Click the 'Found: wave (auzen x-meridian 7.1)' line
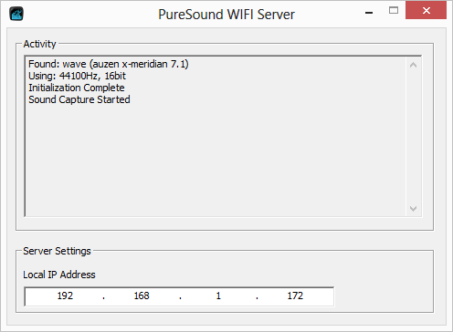The height and width of the screenshot is (332, 453). (109, 64)
